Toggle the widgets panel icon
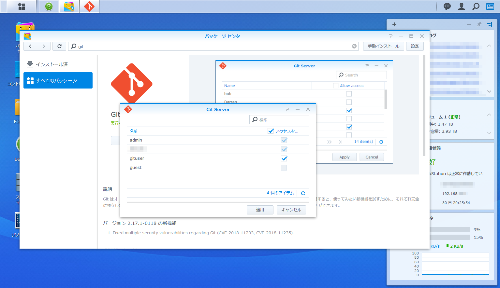The width and height of the screenshot is (500, 288). pyautogui.click(x=490, y=7)
